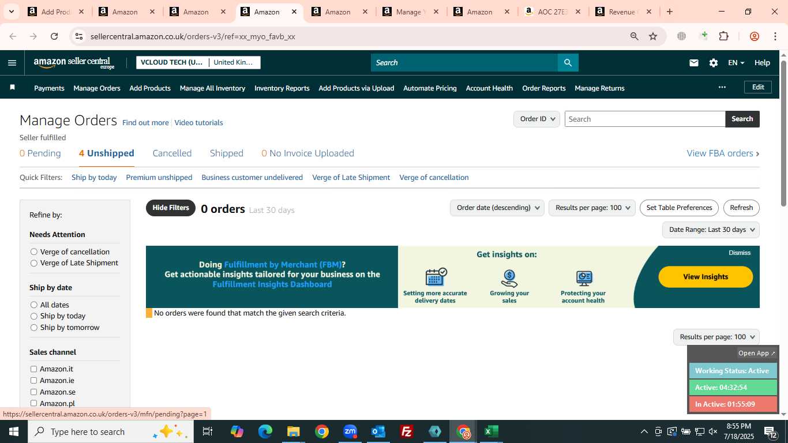This screenshot has height=443, width=788.
Task: Open the Chrome three-dot menu
Action: click(775, 36)
